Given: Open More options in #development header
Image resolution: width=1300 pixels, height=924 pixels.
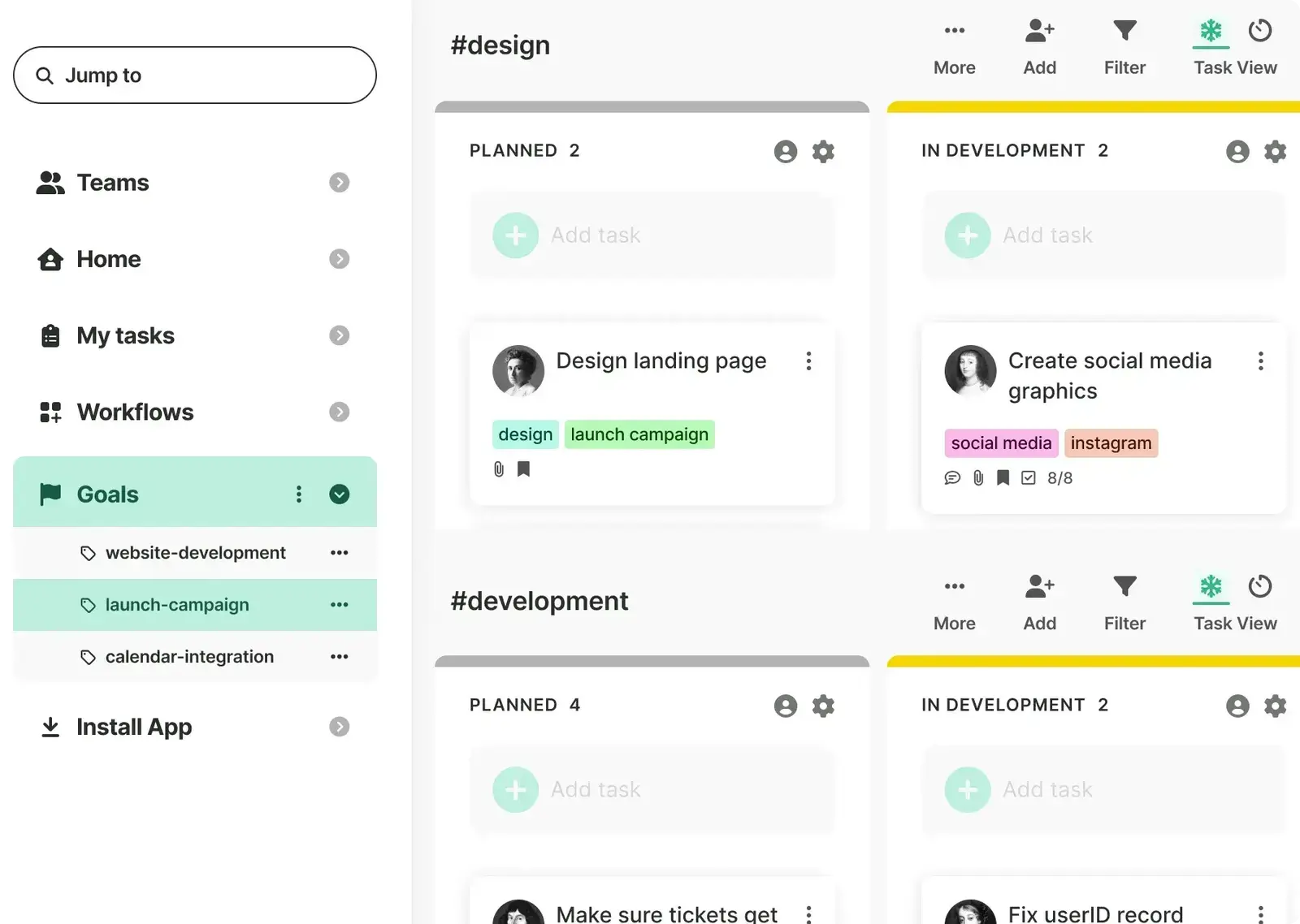Looking at the screenshot, I should 954,587.
